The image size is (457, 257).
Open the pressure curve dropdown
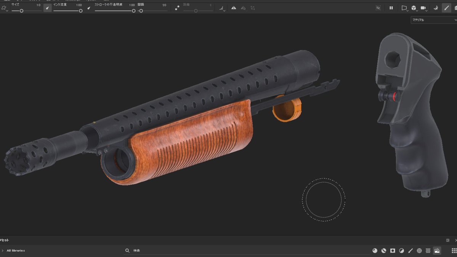pyautogui.click(x=222, y=8)
